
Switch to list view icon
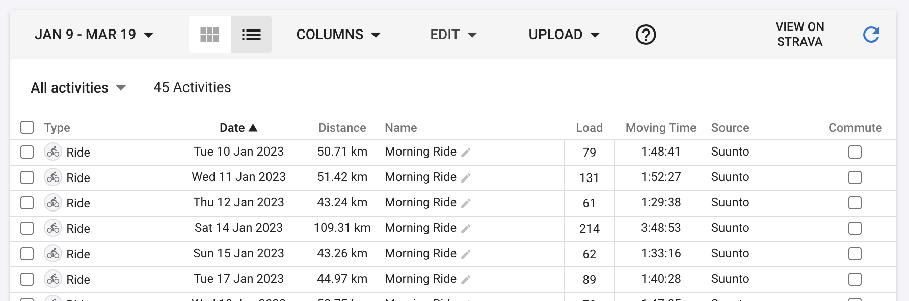click(x=251, y=35)
